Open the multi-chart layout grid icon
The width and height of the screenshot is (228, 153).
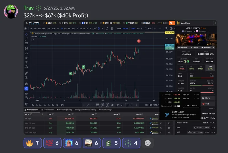[x=112, y=29]
